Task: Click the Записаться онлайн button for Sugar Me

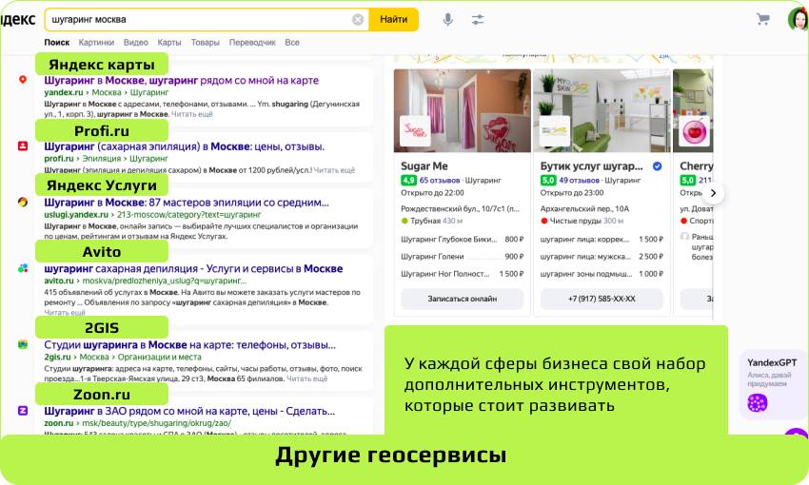Action: 463,299
